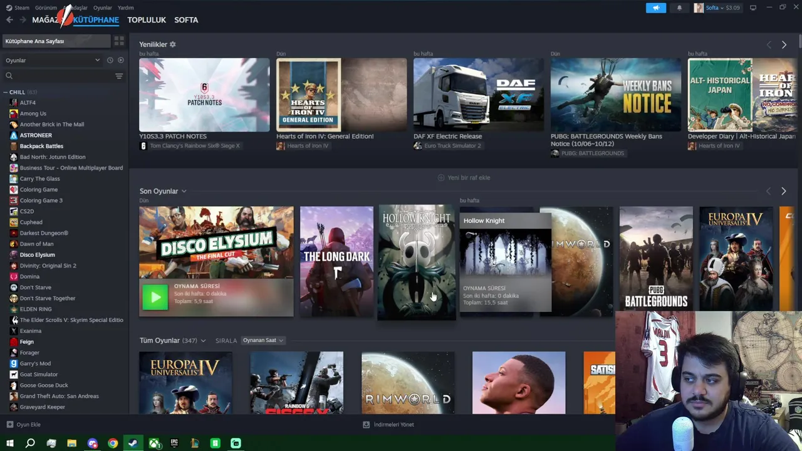Click the sidebar search magnifier icon
802x451 pixels.
(9, 76)
